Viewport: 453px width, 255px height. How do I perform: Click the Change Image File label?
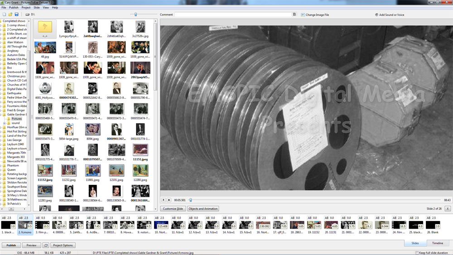[x=317, y=15]
